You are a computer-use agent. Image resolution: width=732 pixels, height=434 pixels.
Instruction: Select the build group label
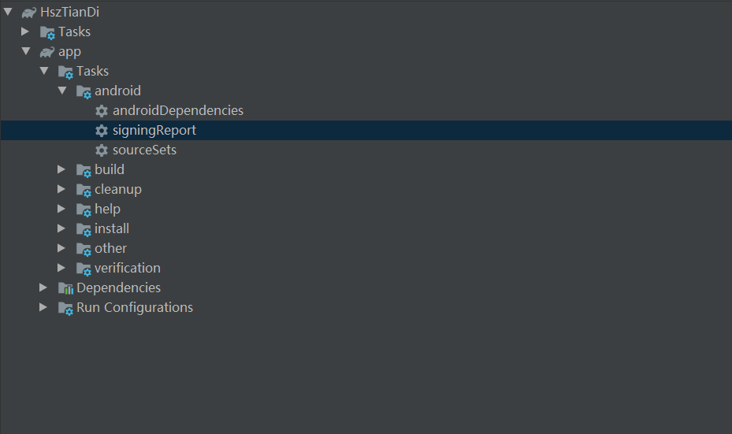click(110, 169)
